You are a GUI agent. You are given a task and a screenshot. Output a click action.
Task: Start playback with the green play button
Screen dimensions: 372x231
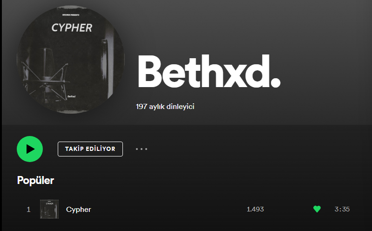click(30, 149)
